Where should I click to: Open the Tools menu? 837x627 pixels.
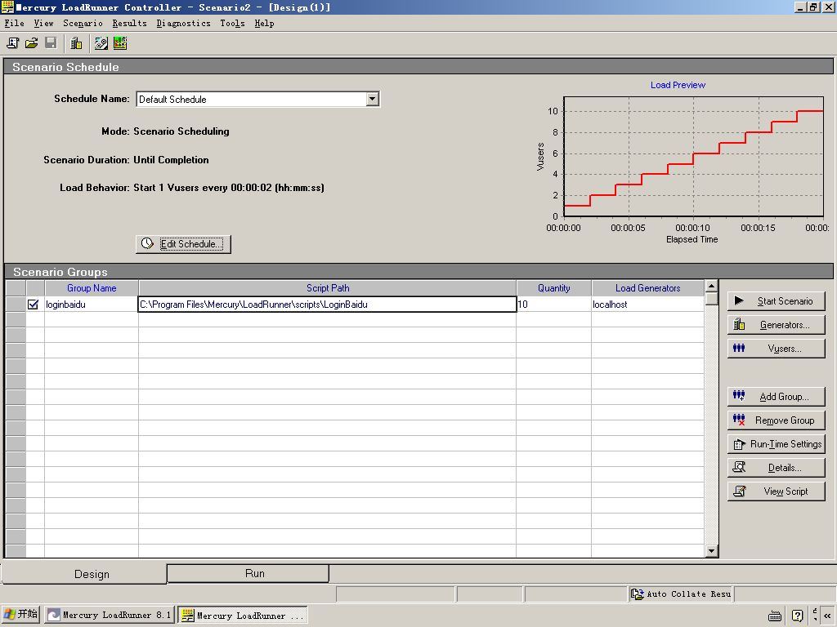(233, 23)
